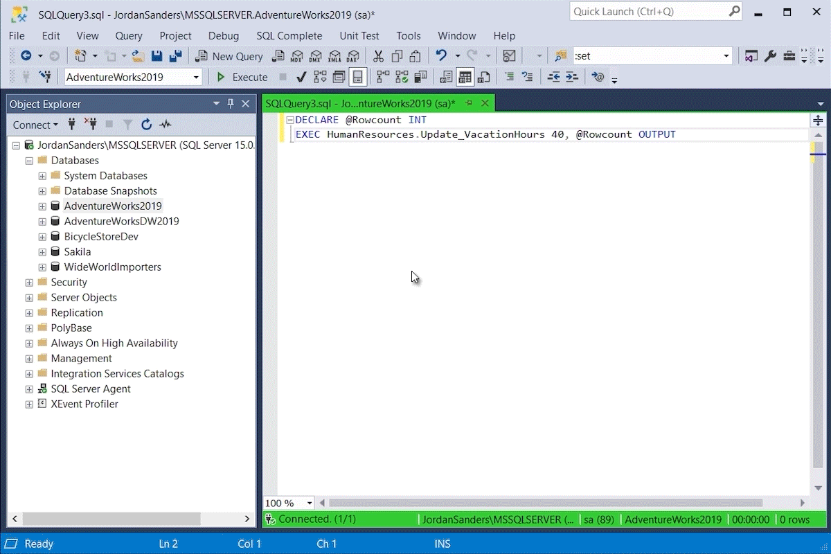Screen dimensions: 831x554
Task: Toggle Results to Grid mode
Action: click(465, 77)
